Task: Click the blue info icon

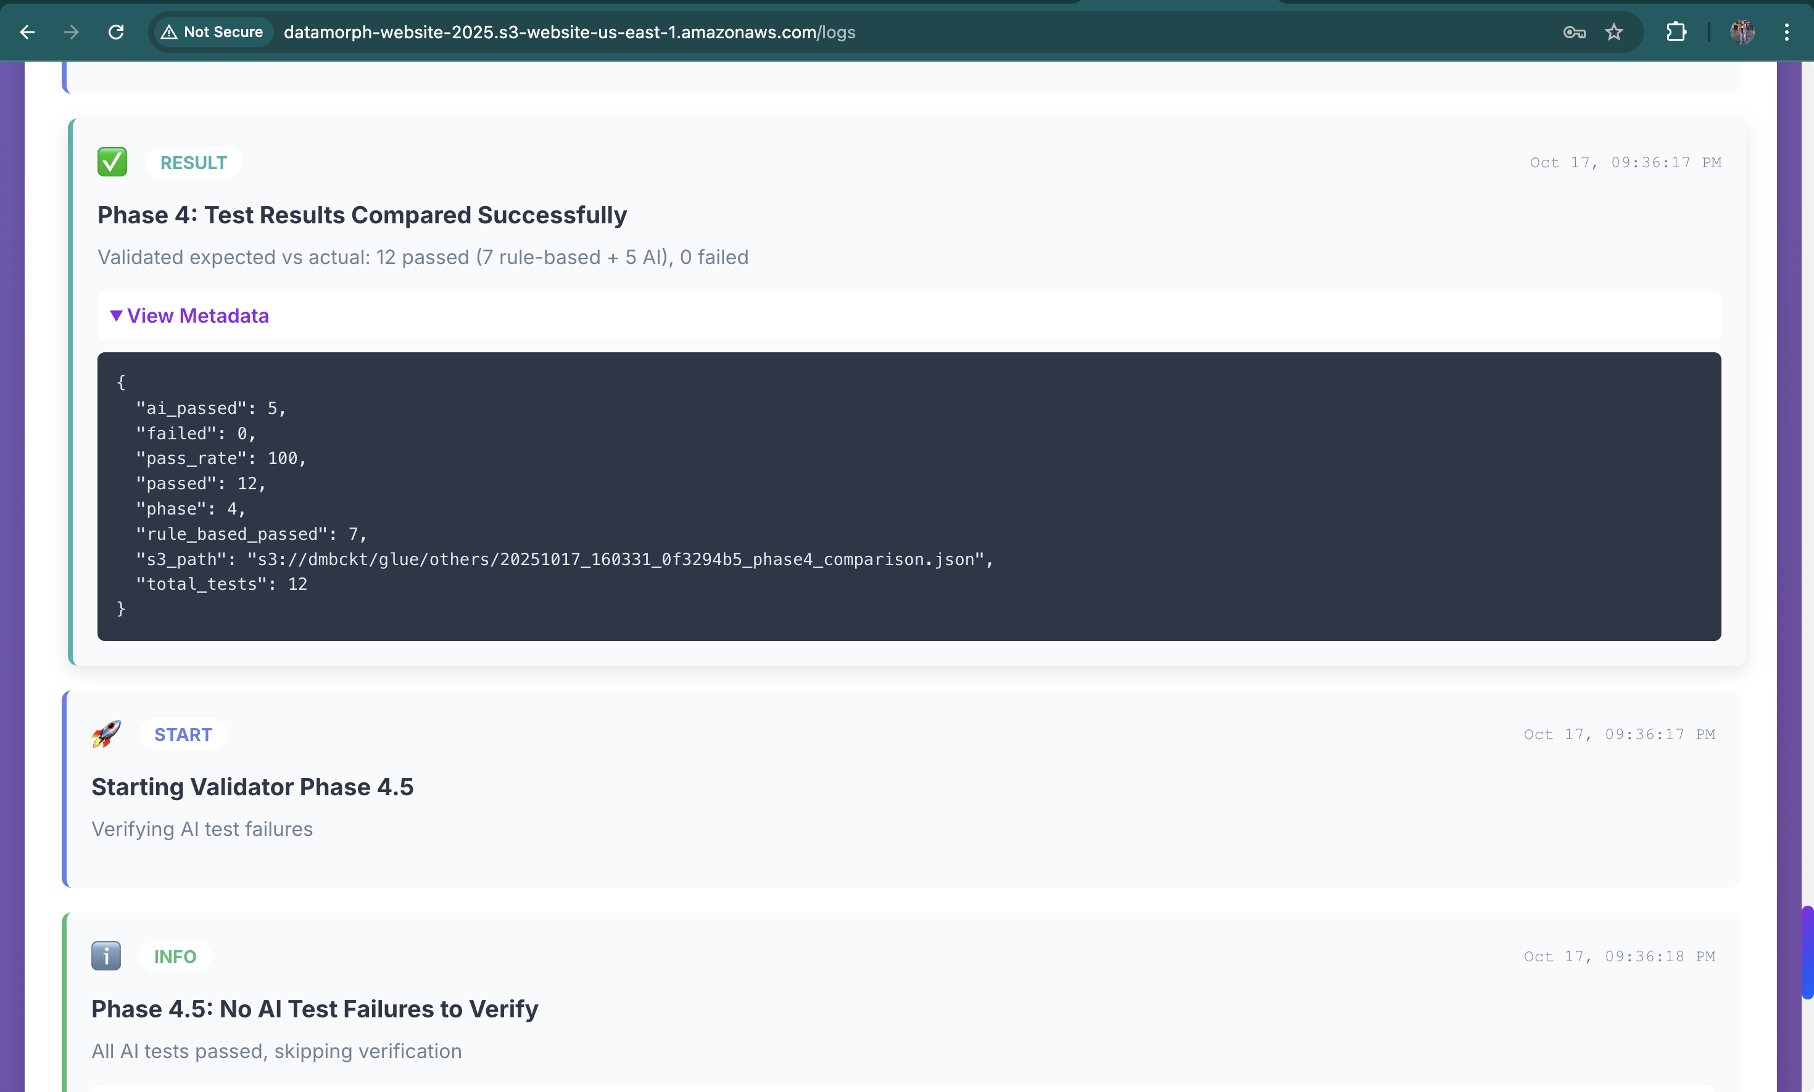Action: [x=106, y=956]
